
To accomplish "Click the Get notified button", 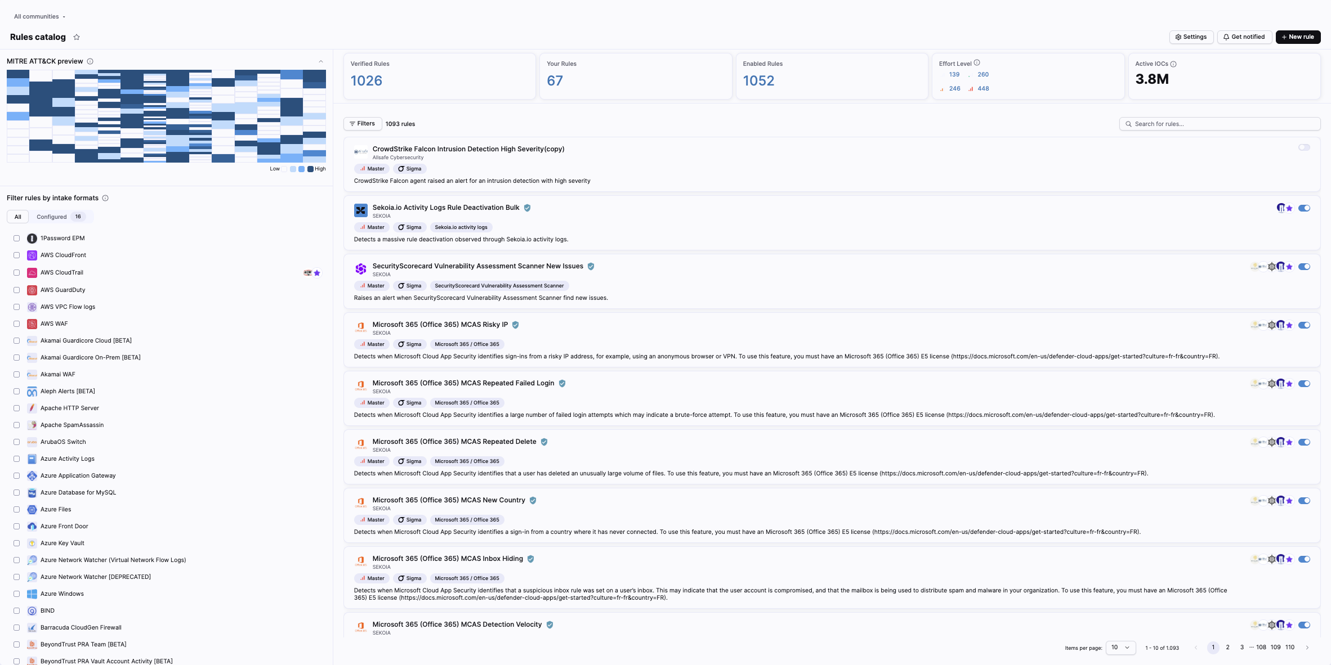I will 1244,37.
